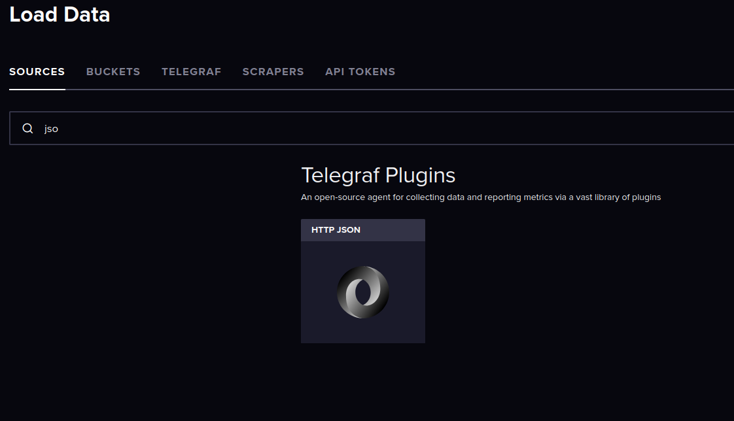Open the Scrapers tab
The height and width of the screenshot is (421, 734).
[273, 71]
